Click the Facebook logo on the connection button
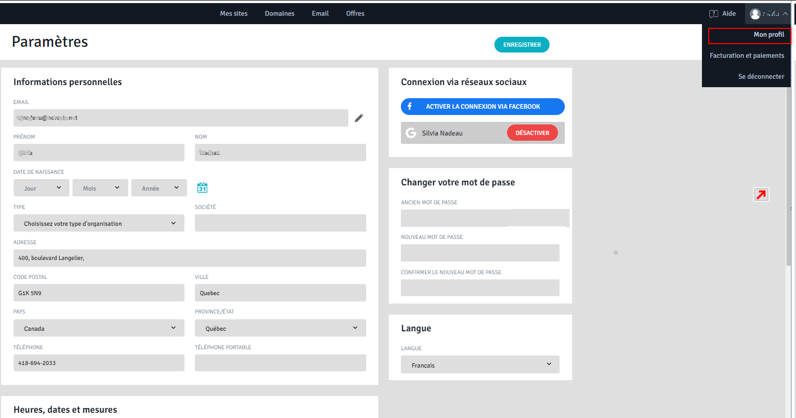This screenshot has height=418, width=796. (x=410, y=107)
